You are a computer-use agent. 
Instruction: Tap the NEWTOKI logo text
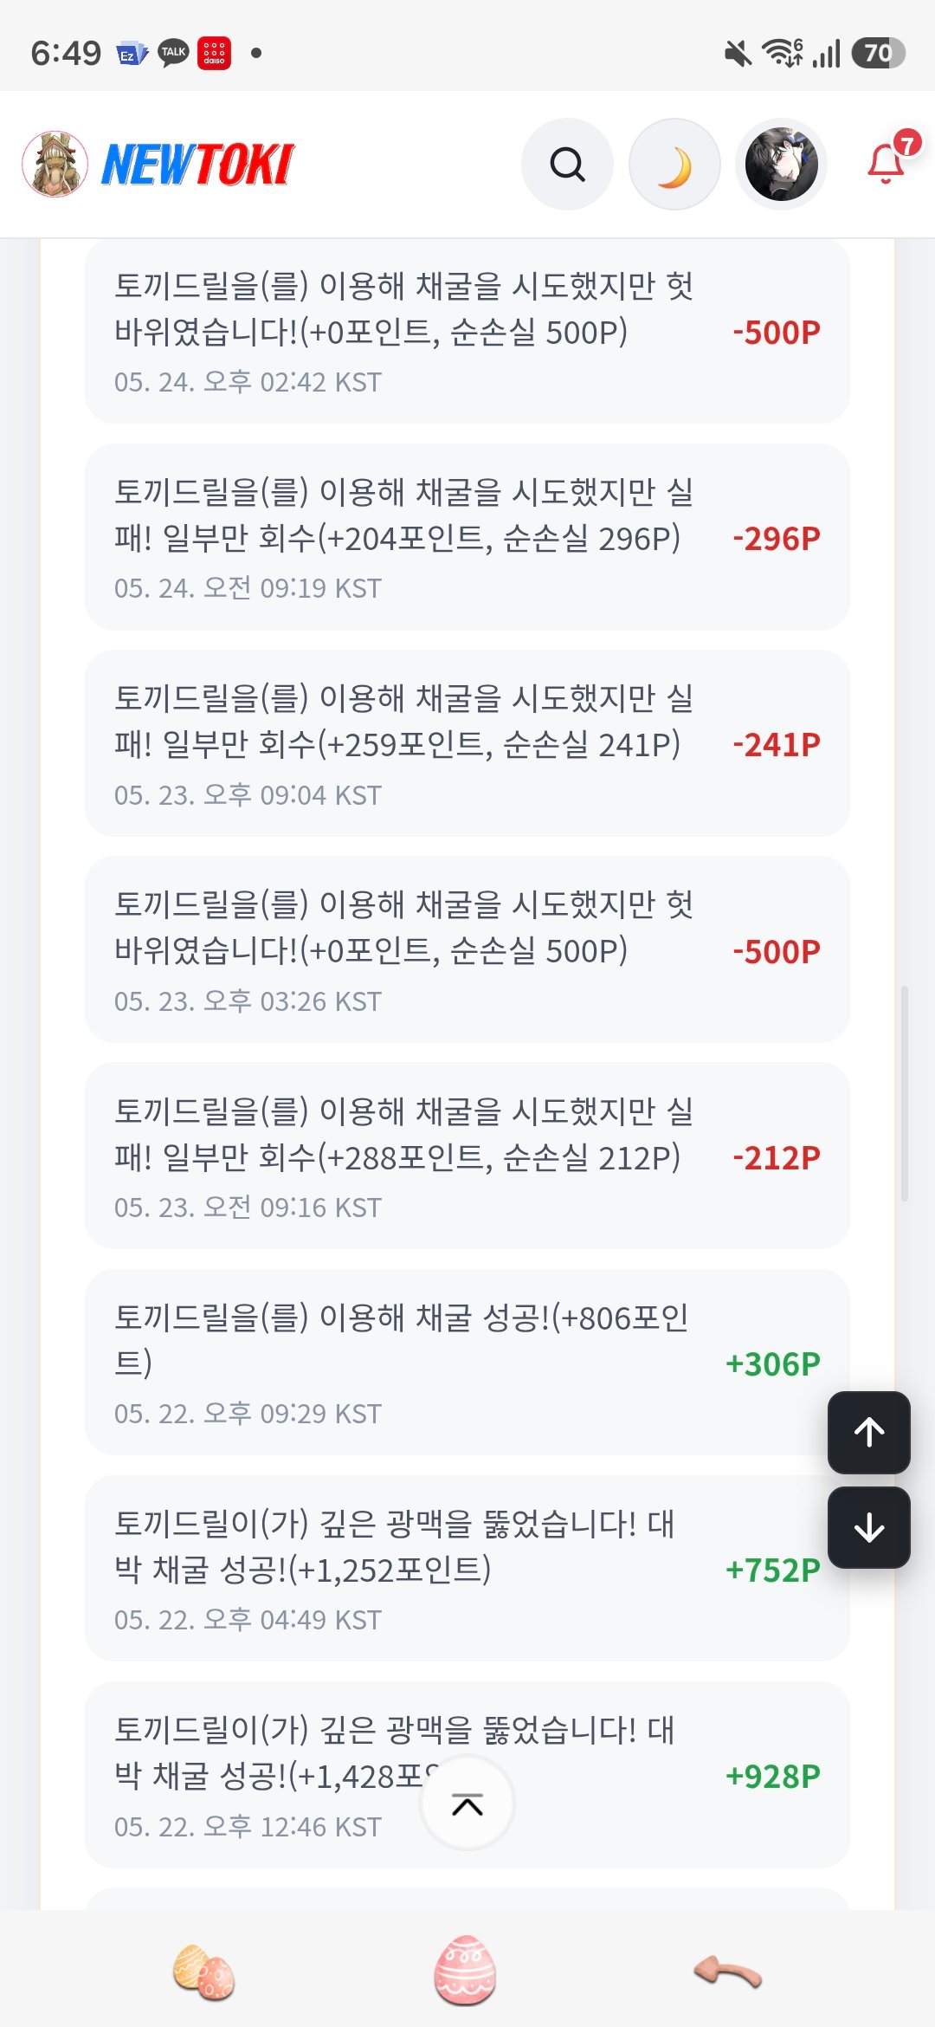click(x=198, y=165)
